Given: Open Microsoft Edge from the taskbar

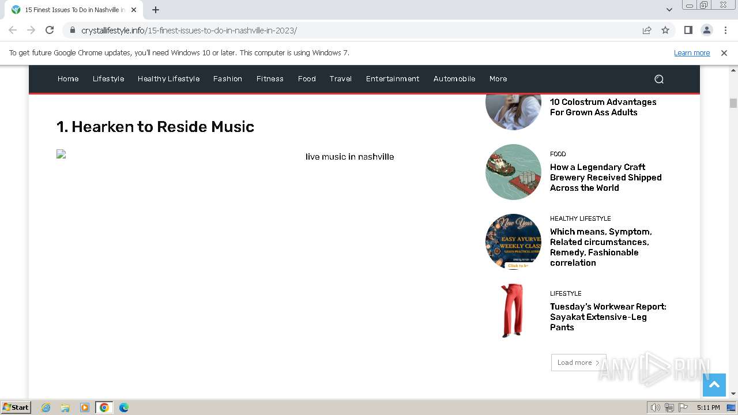Looking at the screenshot, I should (x=124, y=408).
